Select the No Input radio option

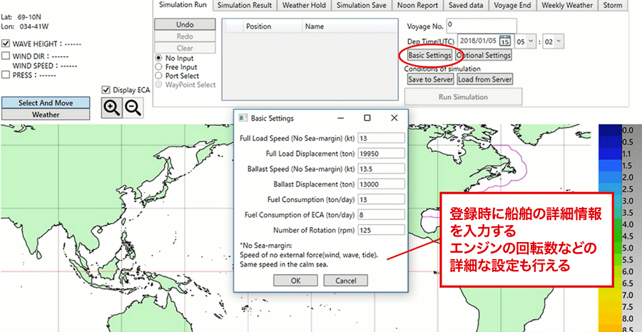[158, 59]
